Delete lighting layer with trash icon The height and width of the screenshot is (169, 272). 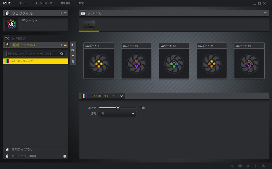pyautogui.click(x=73, y=62)
